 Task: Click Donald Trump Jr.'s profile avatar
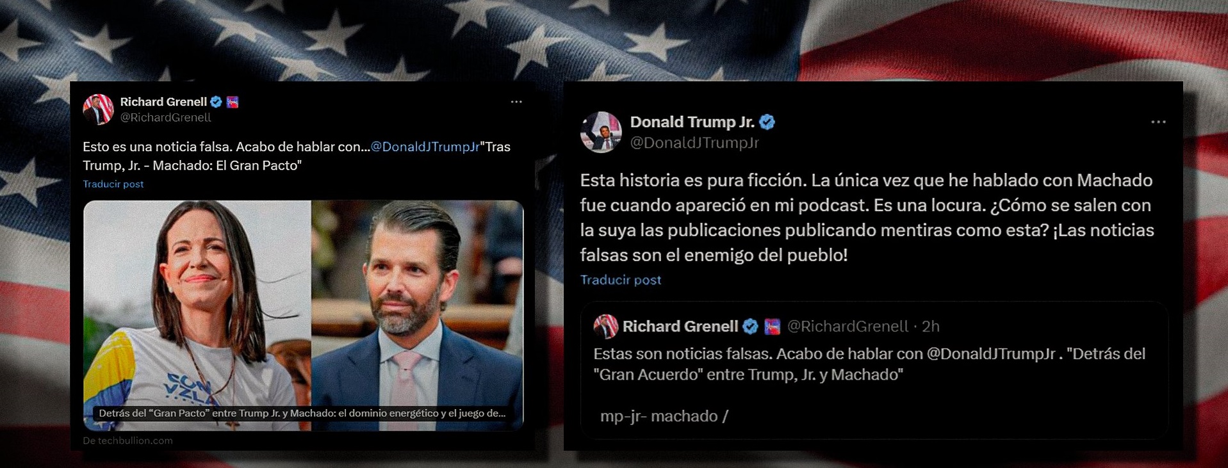click(601, 132)
